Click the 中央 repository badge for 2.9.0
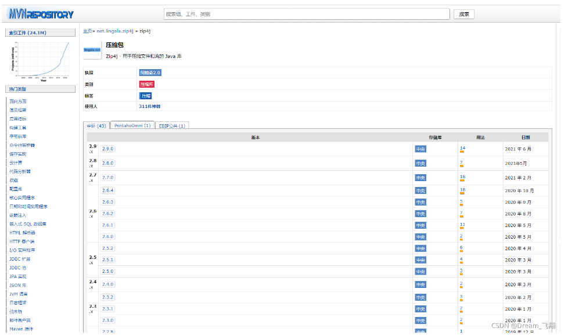 (x=420, y=149)
